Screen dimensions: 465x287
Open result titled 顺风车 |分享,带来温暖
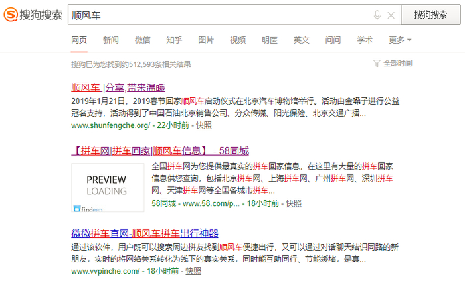click(x=118, y=87)
